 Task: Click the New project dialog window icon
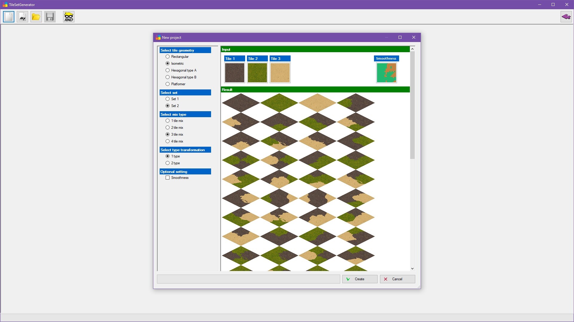pos(158,37)
